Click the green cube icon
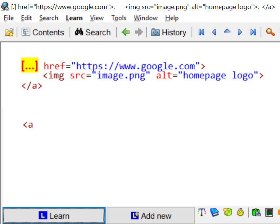280x224 pixels. tap(228, 212)
